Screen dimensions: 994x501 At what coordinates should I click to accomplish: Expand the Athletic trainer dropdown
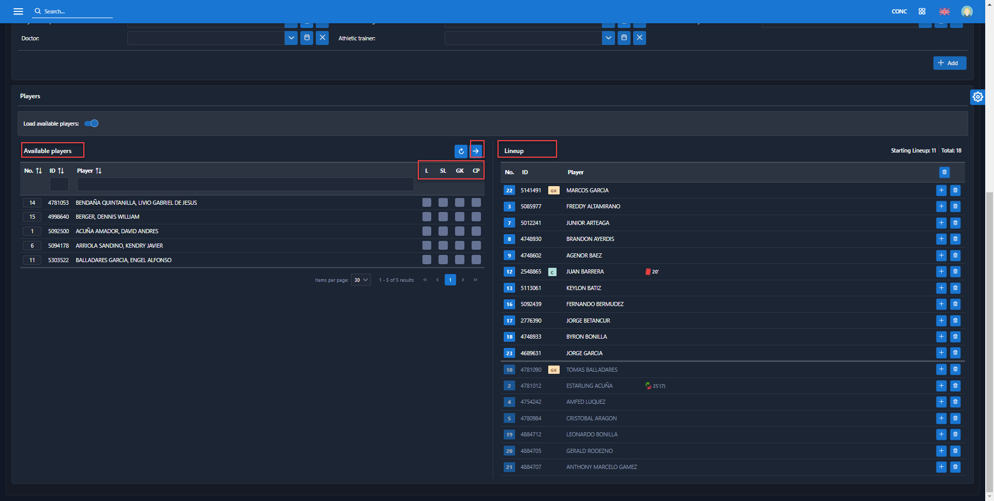608,38
